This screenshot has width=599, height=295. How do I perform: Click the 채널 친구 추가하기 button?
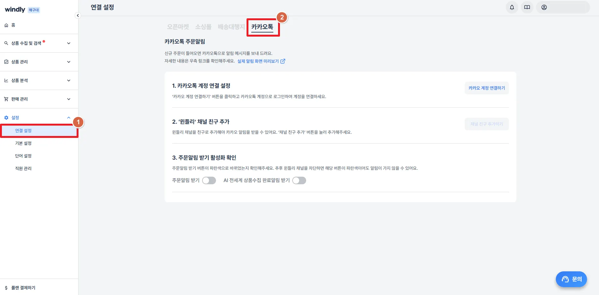tap(486, 124)
